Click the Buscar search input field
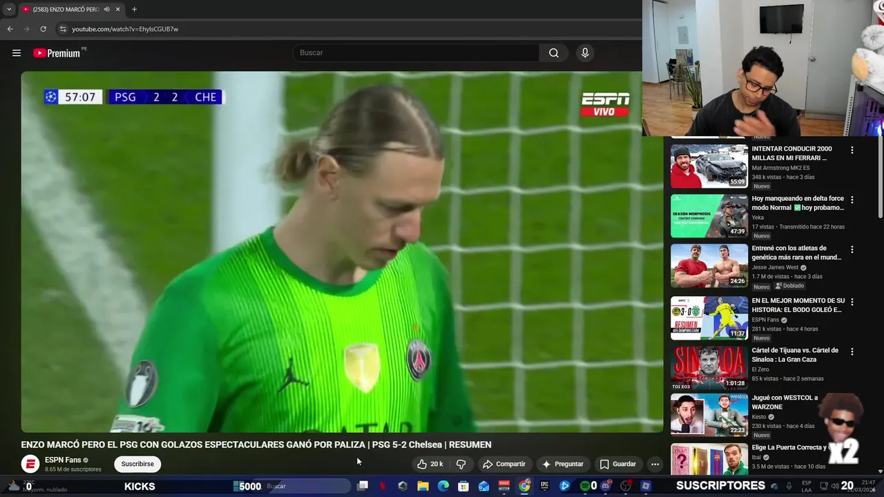Screen dimensions: 884x497 tap(416, 53)
